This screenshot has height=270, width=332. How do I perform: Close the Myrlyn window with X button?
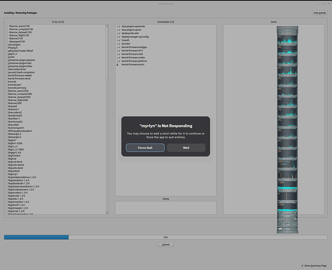[x=329, y=4]
